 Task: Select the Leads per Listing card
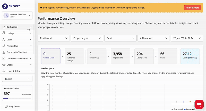click(x=190, y=56)
